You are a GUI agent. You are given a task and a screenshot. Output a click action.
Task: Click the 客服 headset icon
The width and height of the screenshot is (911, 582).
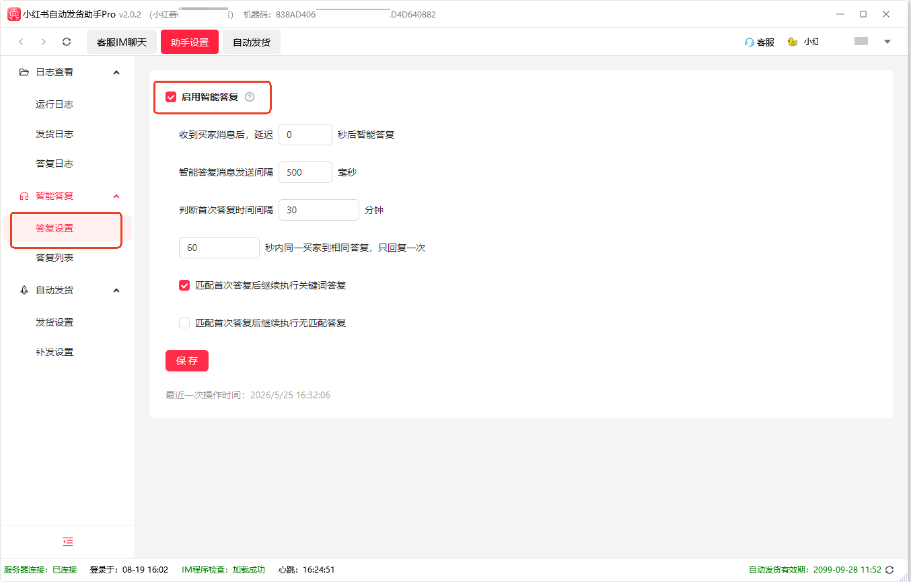[x=749, y=42]
